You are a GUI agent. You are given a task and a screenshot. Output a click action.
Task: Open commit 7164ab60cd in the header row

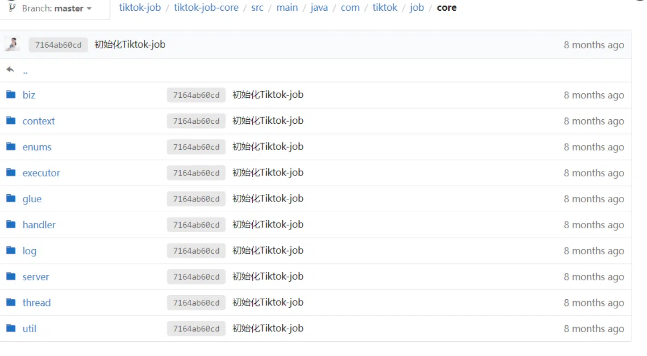58,45
